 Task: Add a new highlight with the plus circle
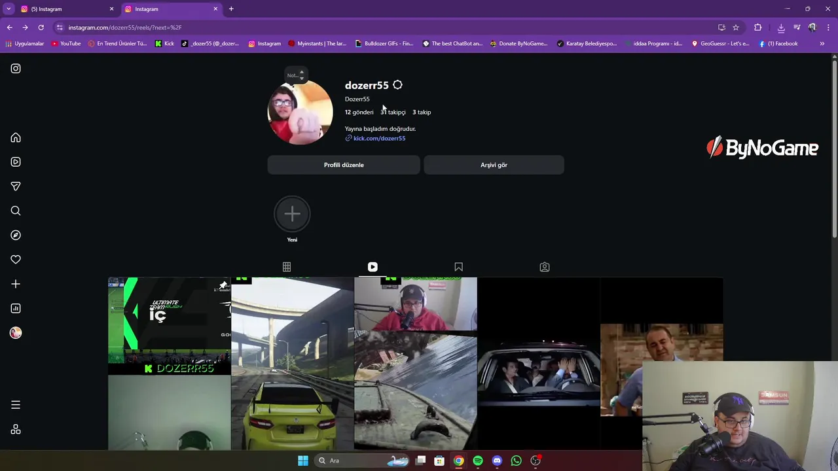click(292, 213)
